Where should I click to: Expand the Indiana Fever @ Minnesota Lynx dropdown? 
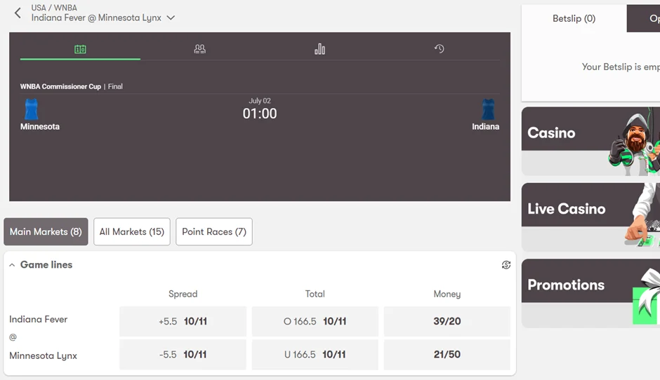pyautogui.click(x=171, y=18)
